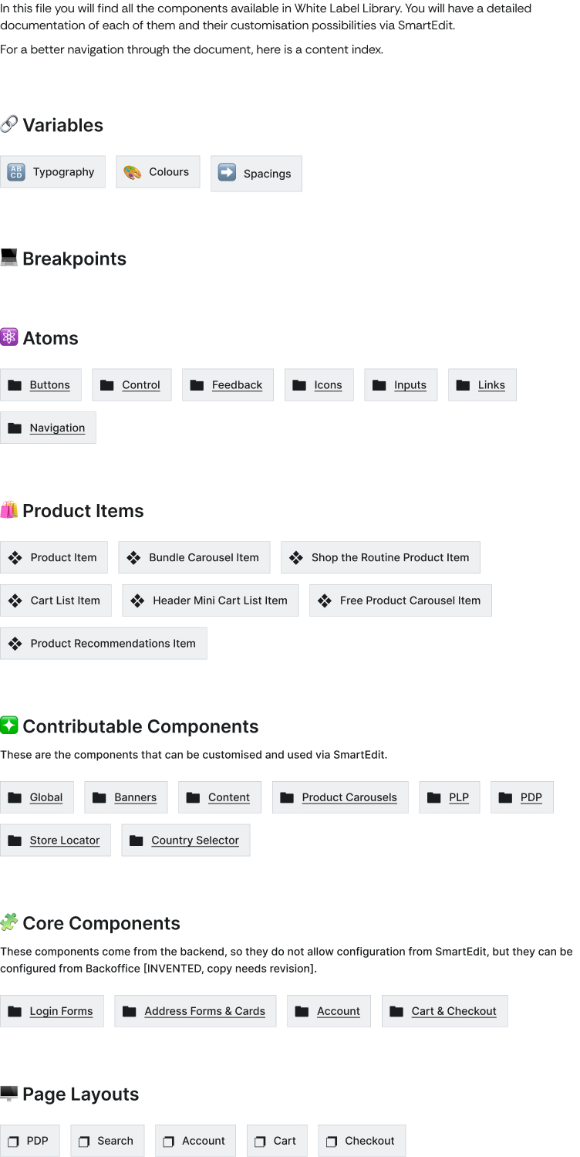Viewport: 580px width, 1157px height.
Task: Click the folder icon beside Buttons
Action: [15, 385]
